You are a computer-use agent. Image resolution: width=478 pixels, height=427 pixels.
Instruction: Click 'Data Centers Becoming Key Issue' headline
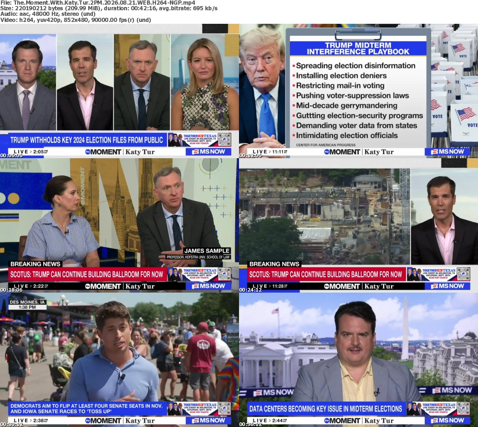click(326, 409)
